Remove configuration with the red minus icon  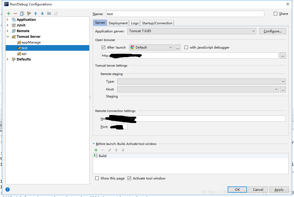click(15, 13)
